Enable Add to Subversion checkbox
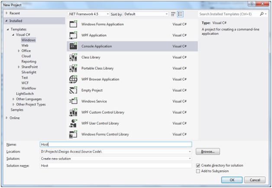 pyautogui.click(x=198, y=171)
